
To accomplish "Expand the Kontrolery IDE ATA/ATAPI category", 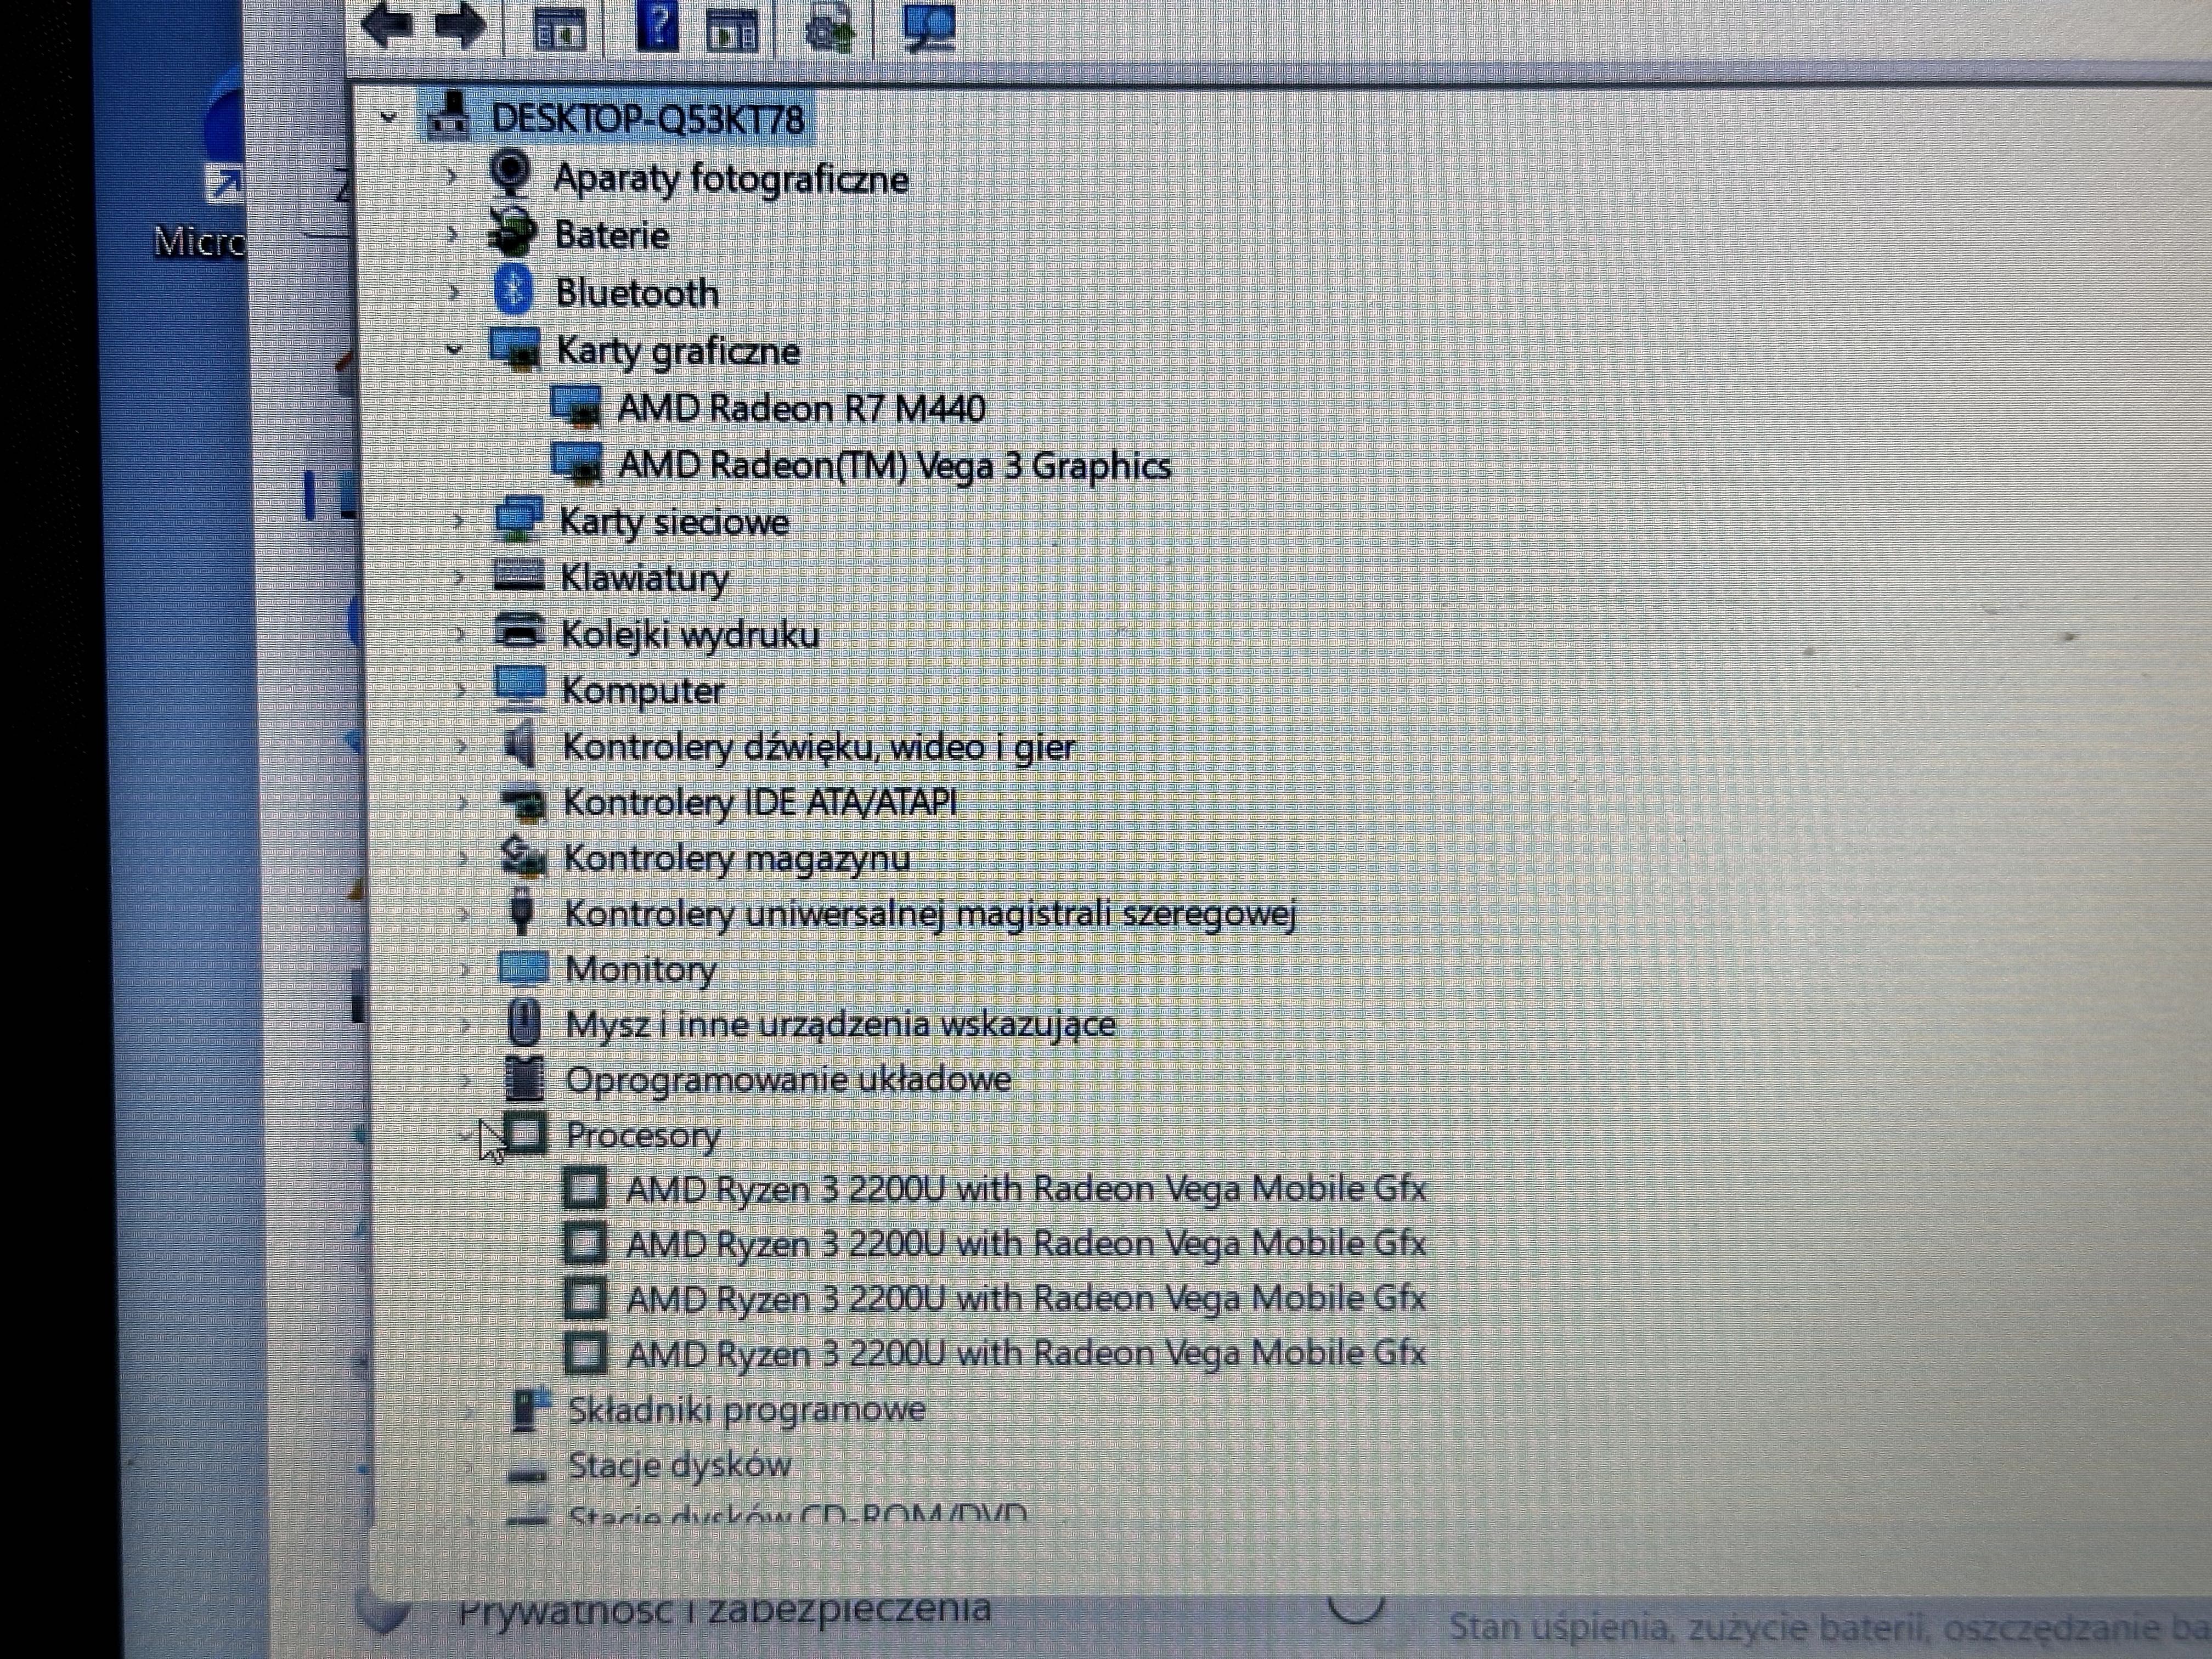I will coord(463,802).
